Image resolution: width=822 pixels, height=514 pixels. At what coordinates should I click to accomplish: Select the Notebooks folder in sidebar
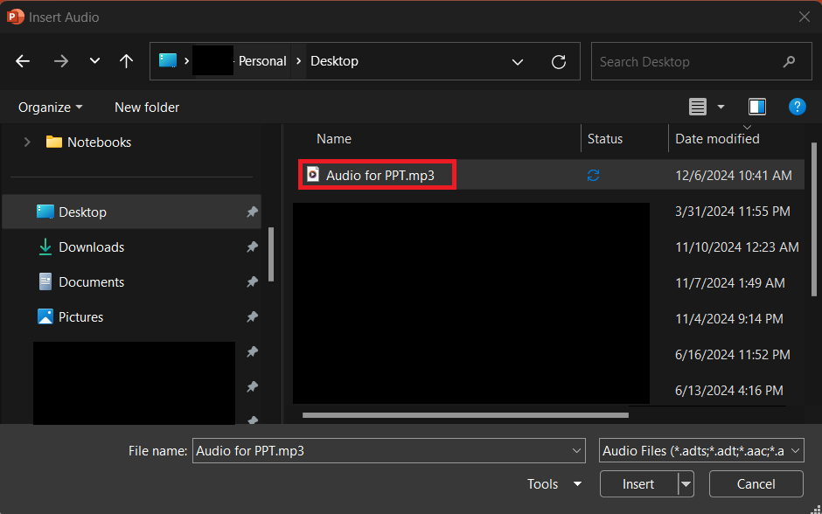coord(88,142)
